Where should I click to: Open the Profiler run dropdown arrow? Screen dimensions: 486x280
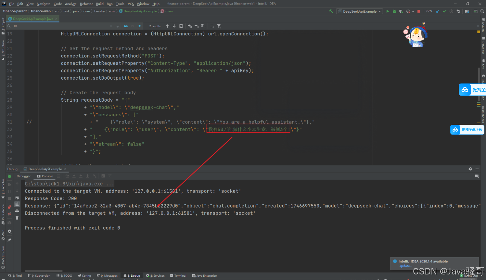[x=413, y=11]
